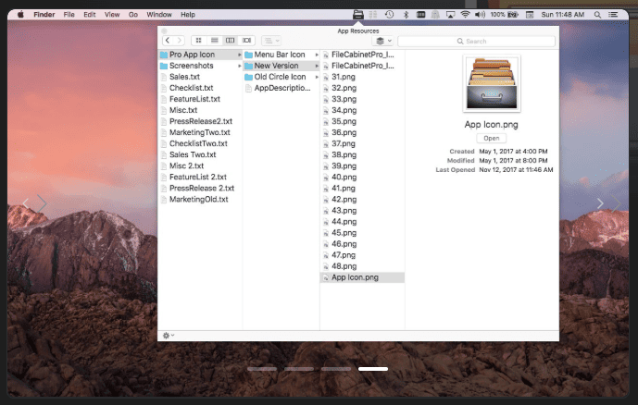Open the AirPlay display menu
This screenshot has width=638, height=405.
tap(450, 15)
